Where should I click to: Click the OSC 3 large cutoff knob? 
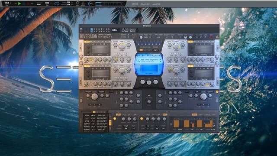click(176, 46)
